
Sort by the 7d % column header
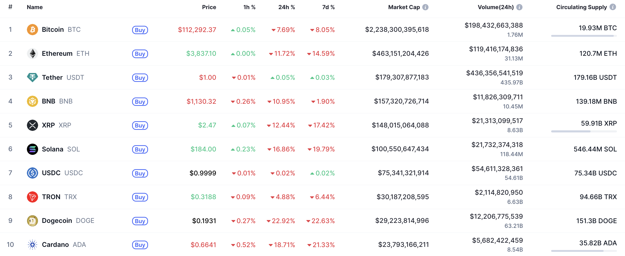pos(328,7)
